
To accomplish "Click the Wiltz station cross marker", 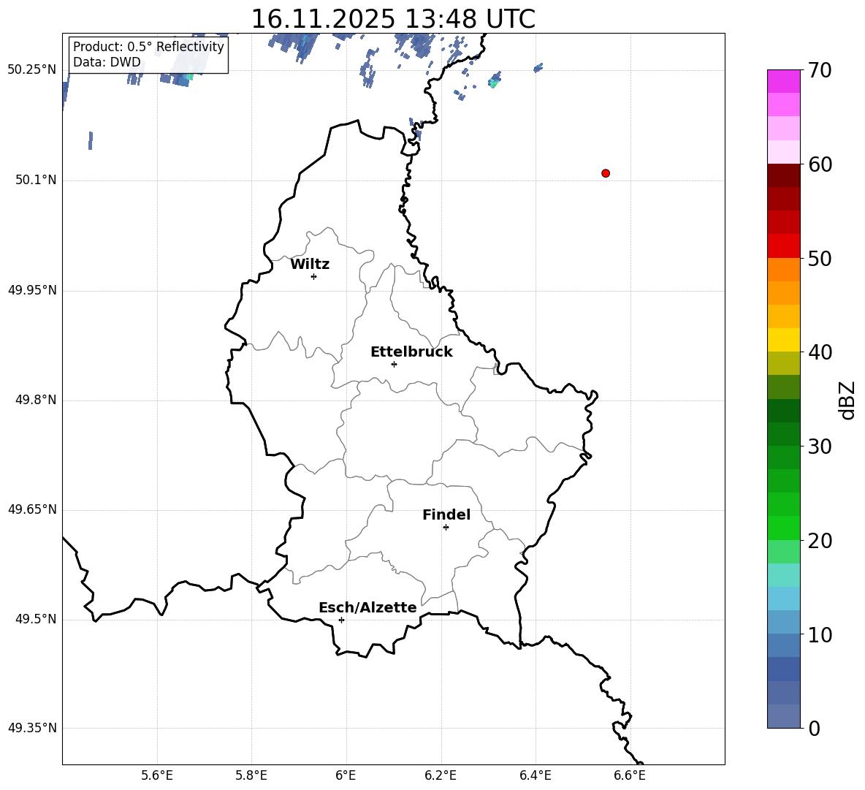I will pyautogui.click(x=313, y=276).
